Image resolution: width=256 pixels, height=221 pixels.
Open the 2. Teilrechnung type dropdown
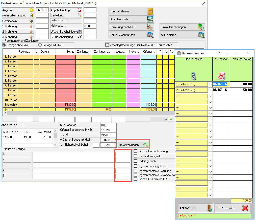[x=210, y=90]
